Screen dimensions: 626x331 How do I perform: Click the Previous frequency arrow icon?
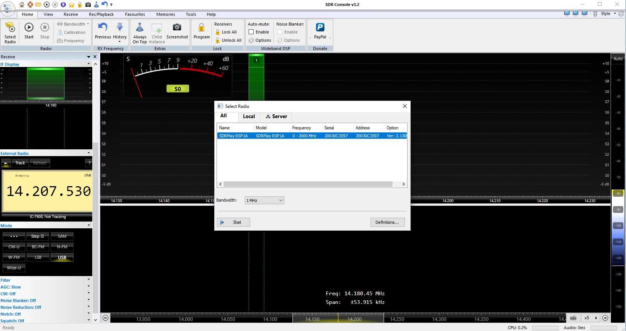[x=102, y=28]
